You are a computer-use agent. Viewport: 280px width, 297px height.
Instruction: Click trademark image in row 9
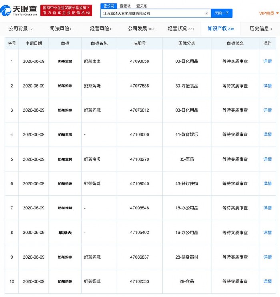[x=65, y=257]
